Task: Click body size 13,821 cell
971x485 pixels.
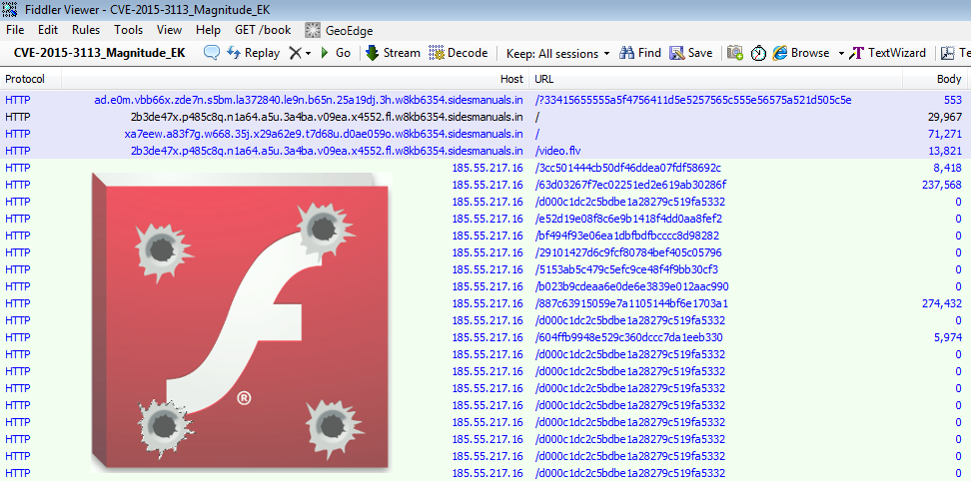Action: click(x=945, y=151)
